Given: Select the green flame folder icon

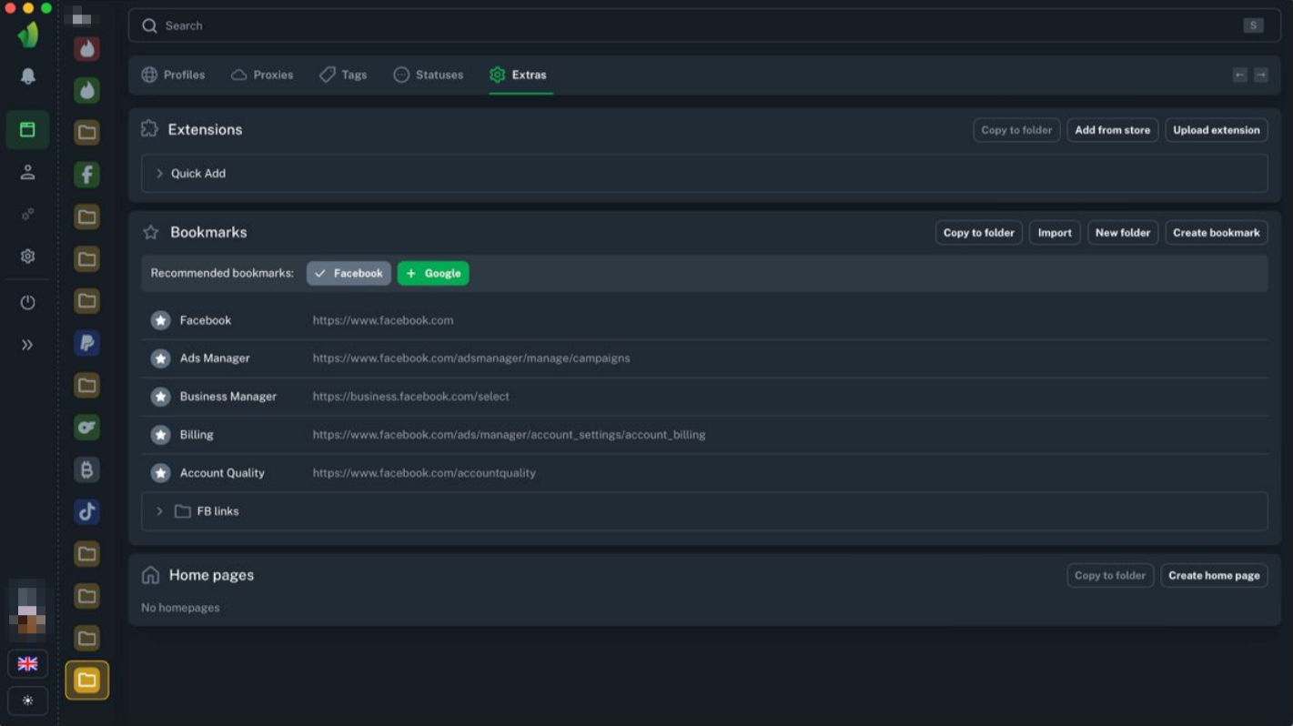Looking at the screenshot, I should [87, 90].
